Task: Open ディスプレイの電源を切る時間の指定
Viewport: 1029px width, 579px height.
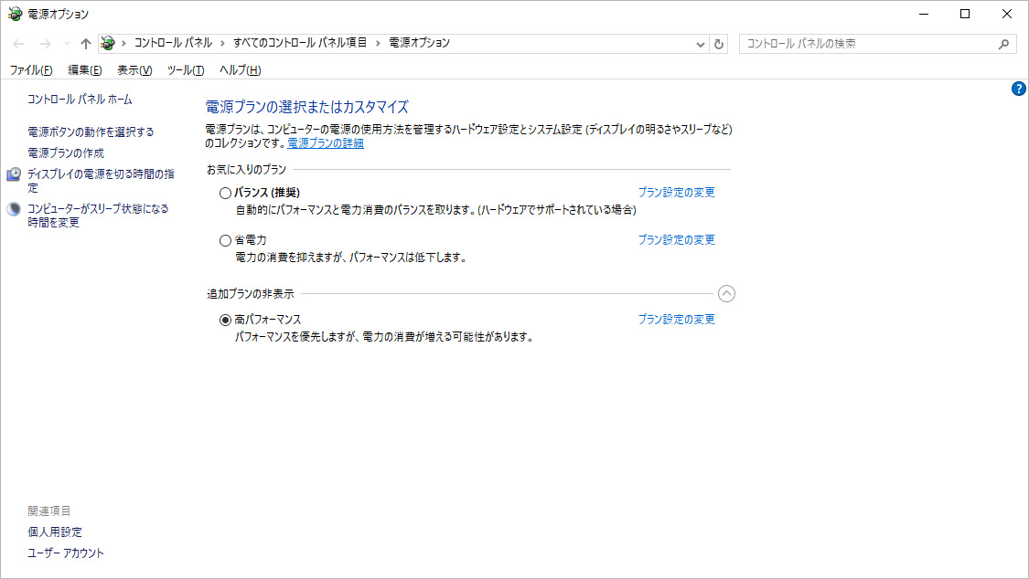Action: pos(101,181)
